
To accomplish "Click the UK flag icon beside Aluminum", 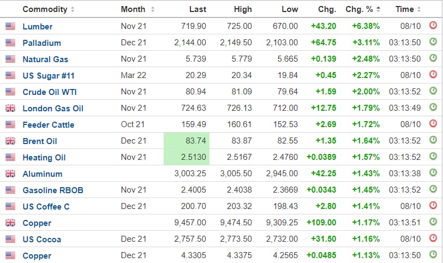I will point(10,174).
